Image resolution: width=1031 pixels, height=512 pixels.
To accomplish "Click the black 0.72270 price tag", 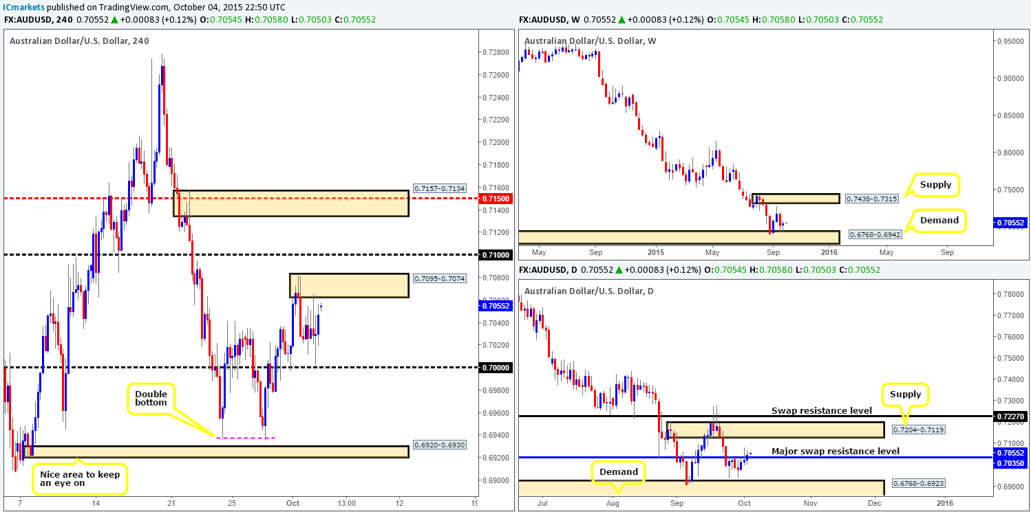I will tap(1010, 416).
